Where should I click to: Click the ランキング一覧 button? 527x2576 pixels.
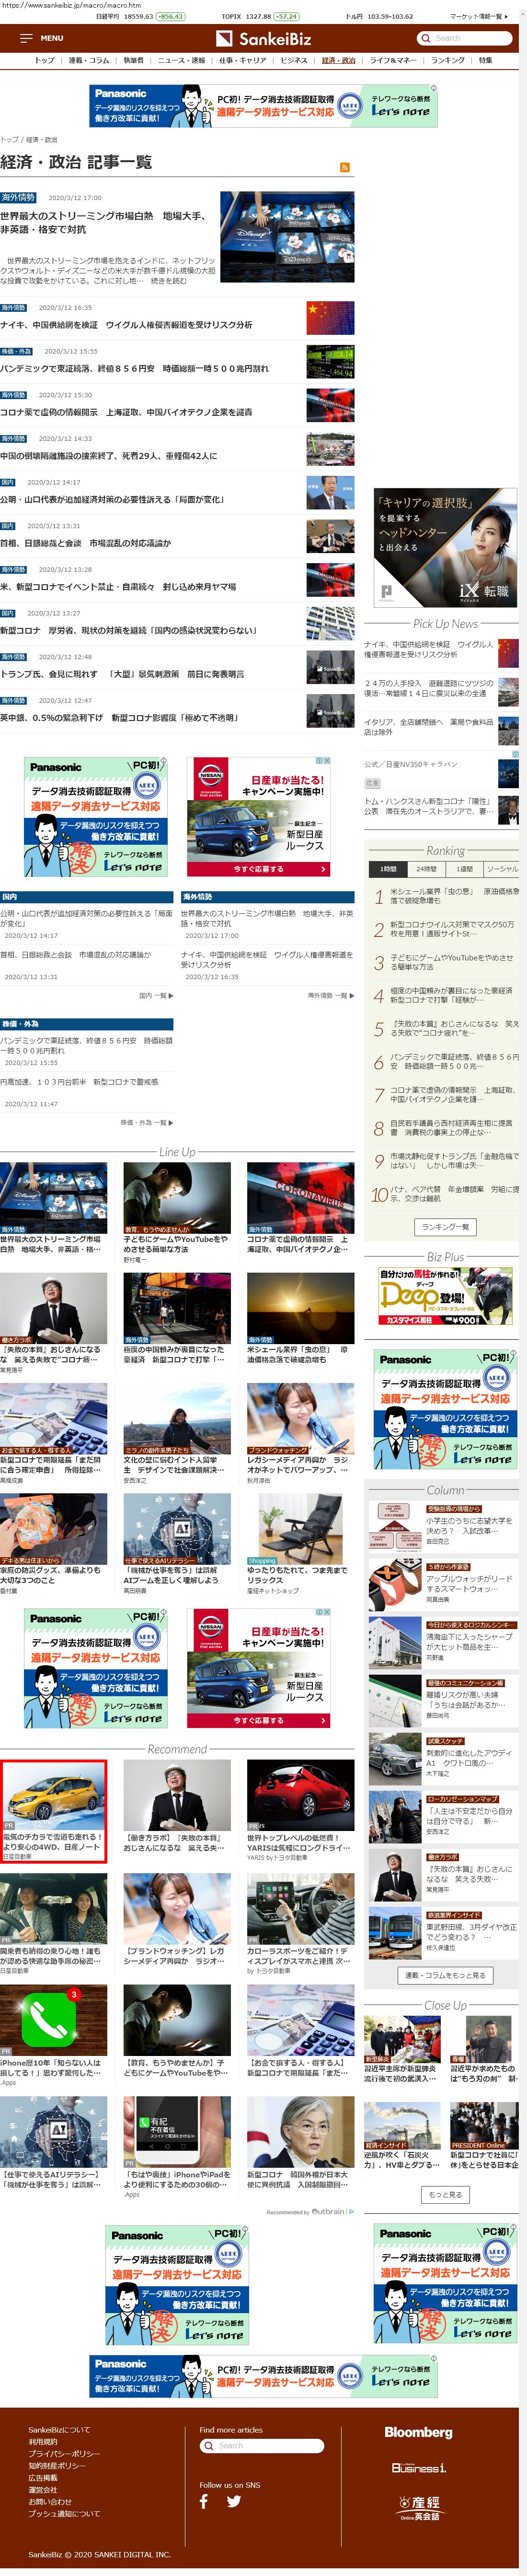pos(444,1226)
